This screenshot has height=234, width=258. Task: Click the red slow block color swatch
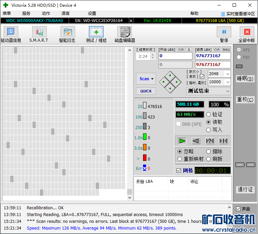click(x=145, y=157)
